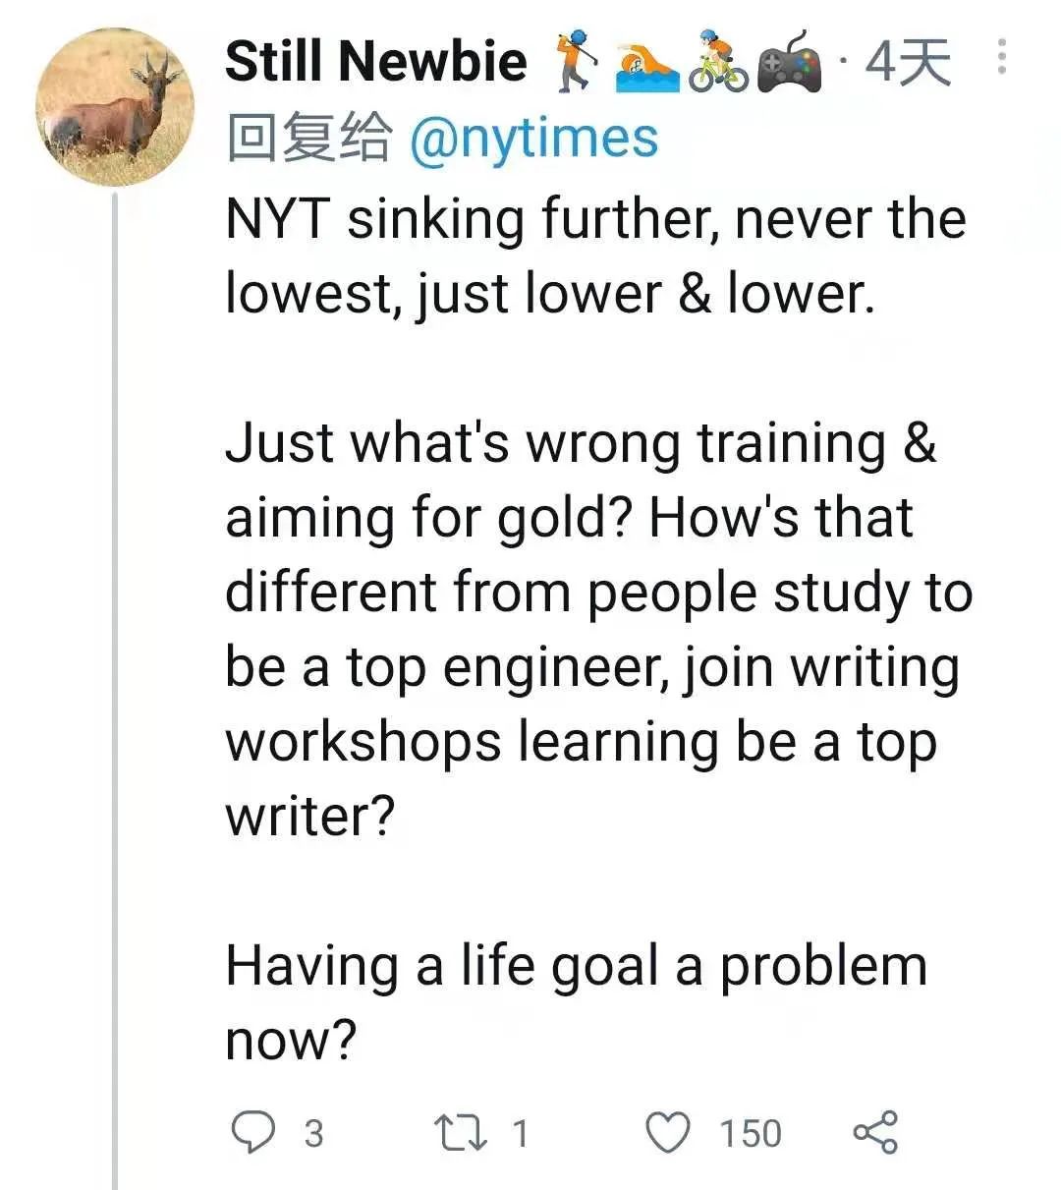This screenshot has height=1190, width=1061.
Task: Click the retweet arrows icon
Action: [x=461, y=1132]
